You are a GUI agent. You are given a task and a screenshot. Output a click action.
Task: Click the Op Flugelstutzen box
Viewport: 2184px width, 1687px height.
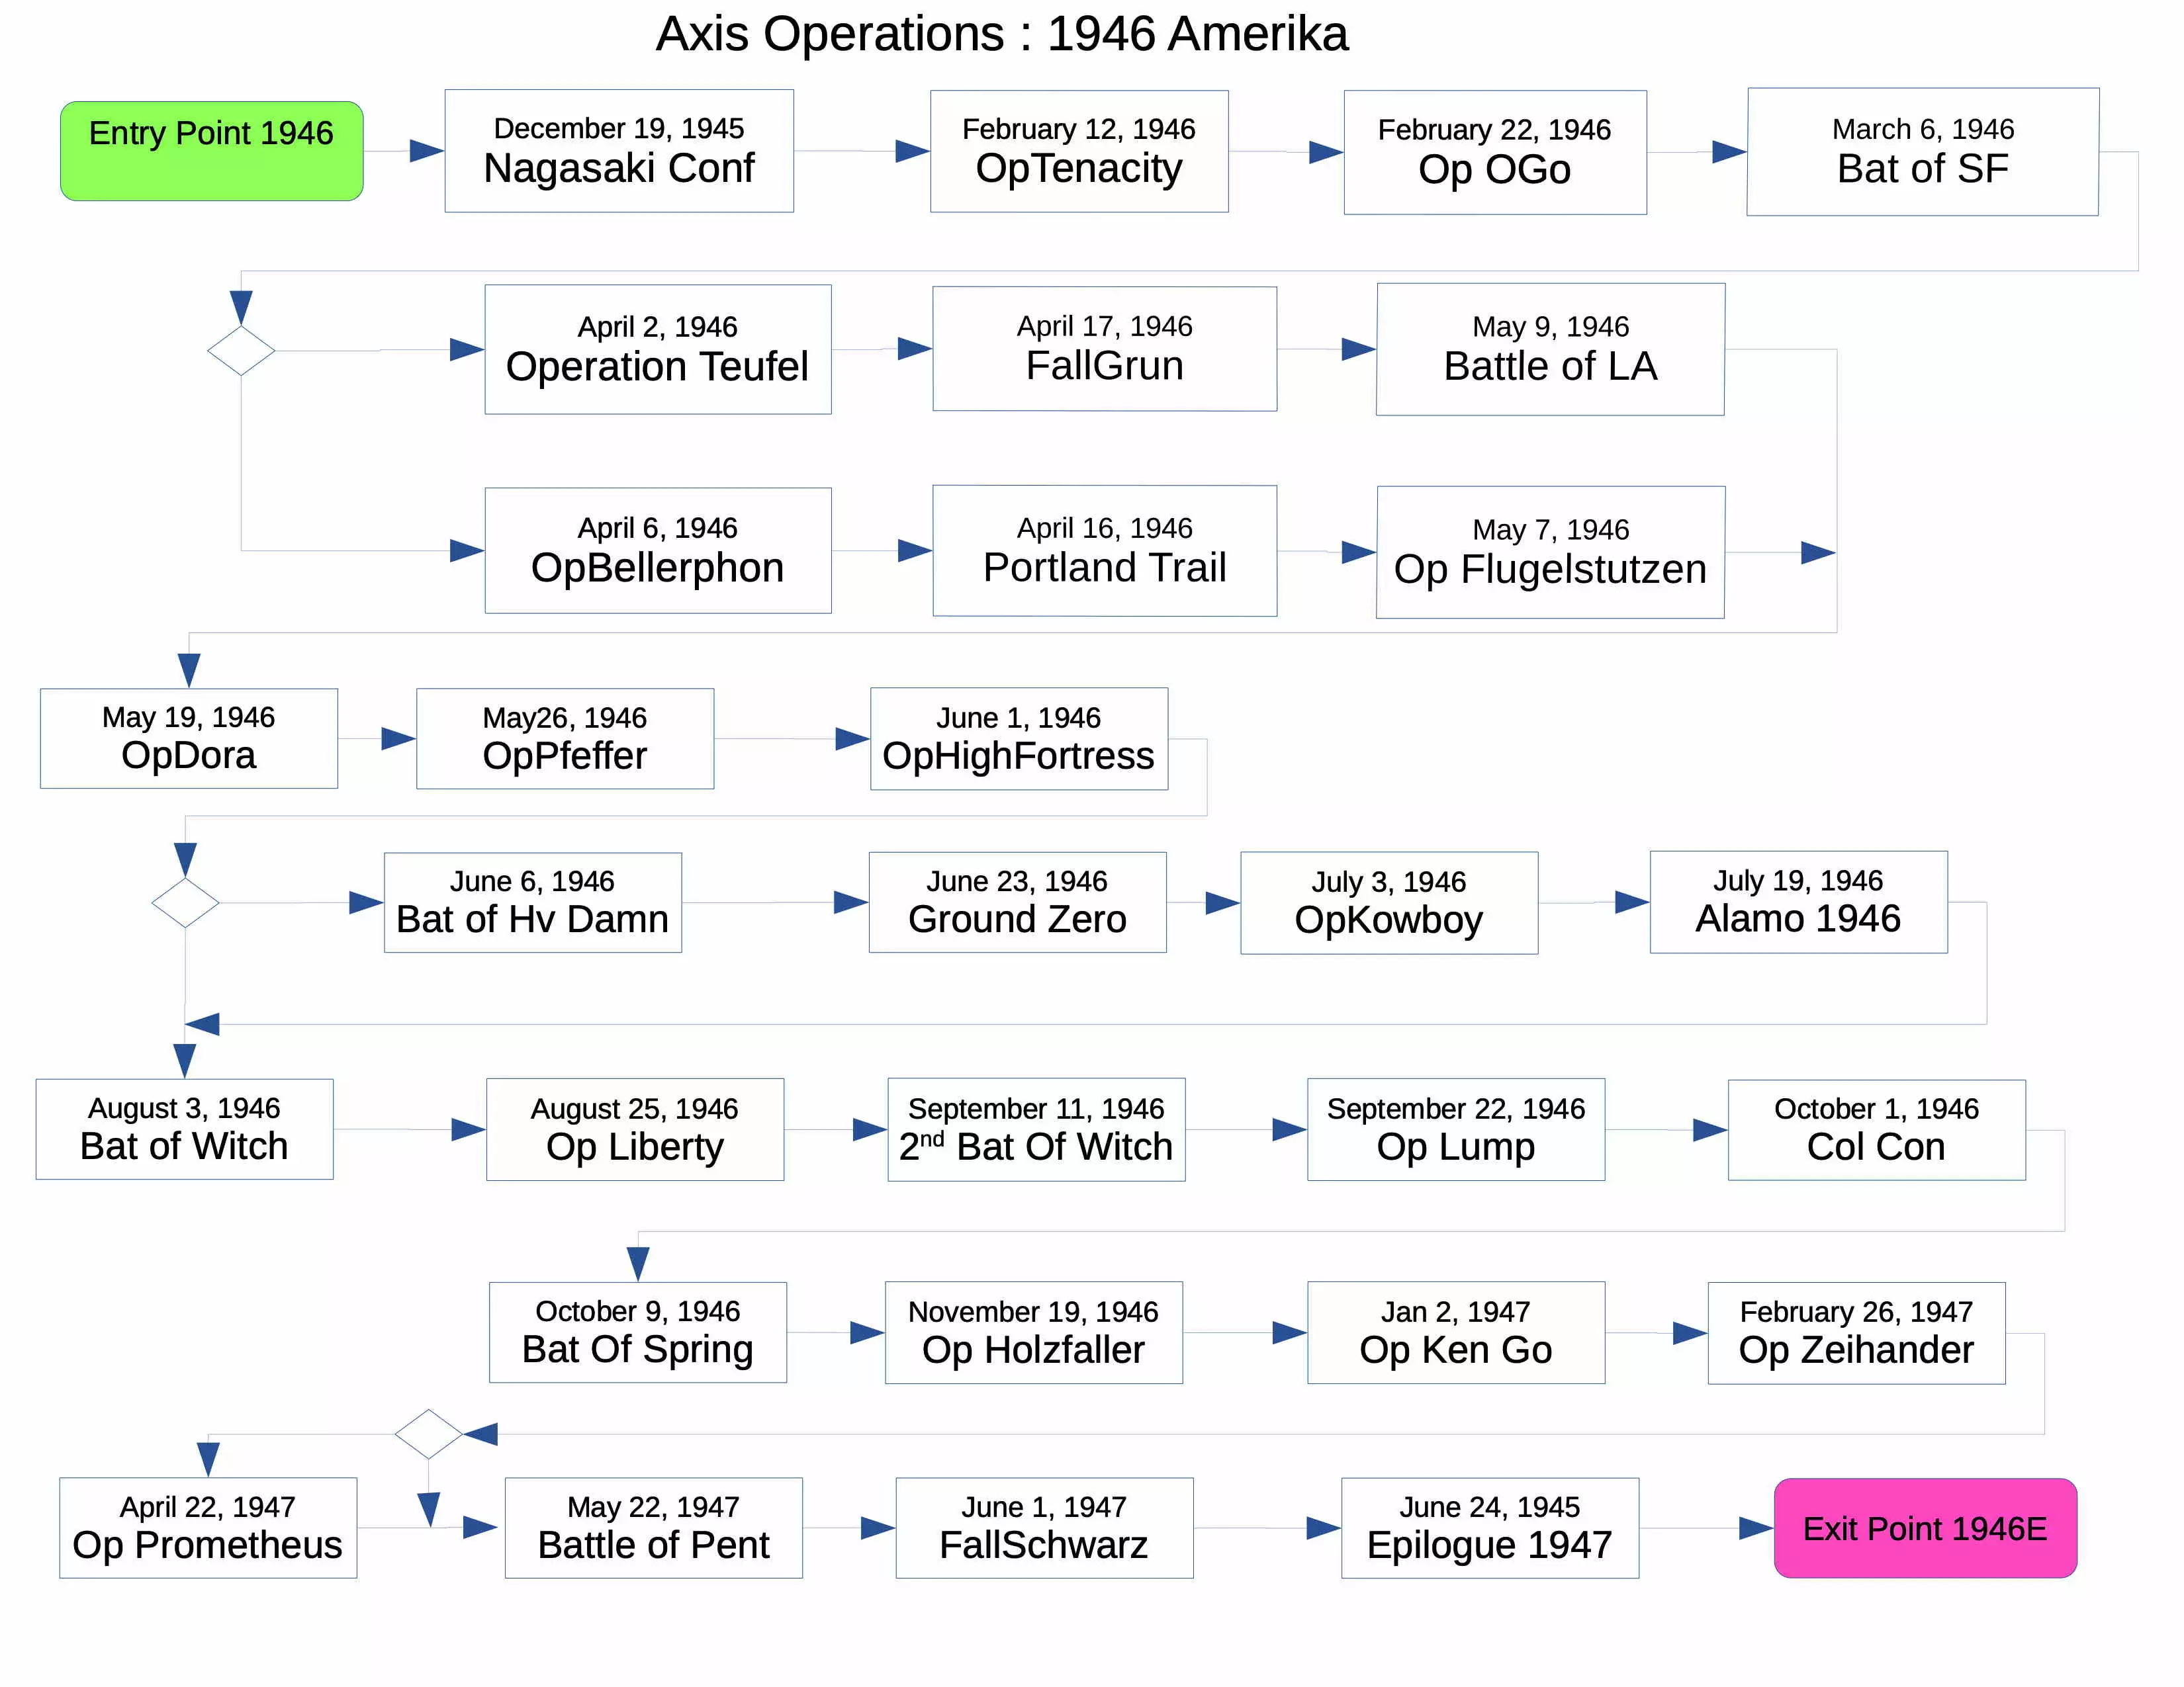point(1550,552)
